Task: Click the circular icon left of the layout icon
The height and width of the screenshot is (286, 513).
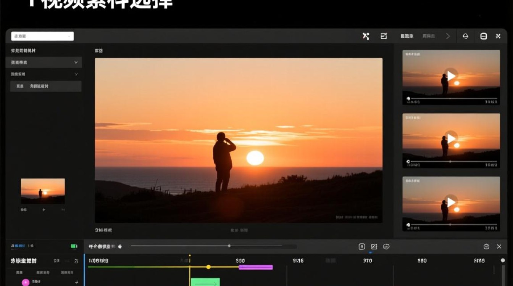Action: [x=465, y=36]
